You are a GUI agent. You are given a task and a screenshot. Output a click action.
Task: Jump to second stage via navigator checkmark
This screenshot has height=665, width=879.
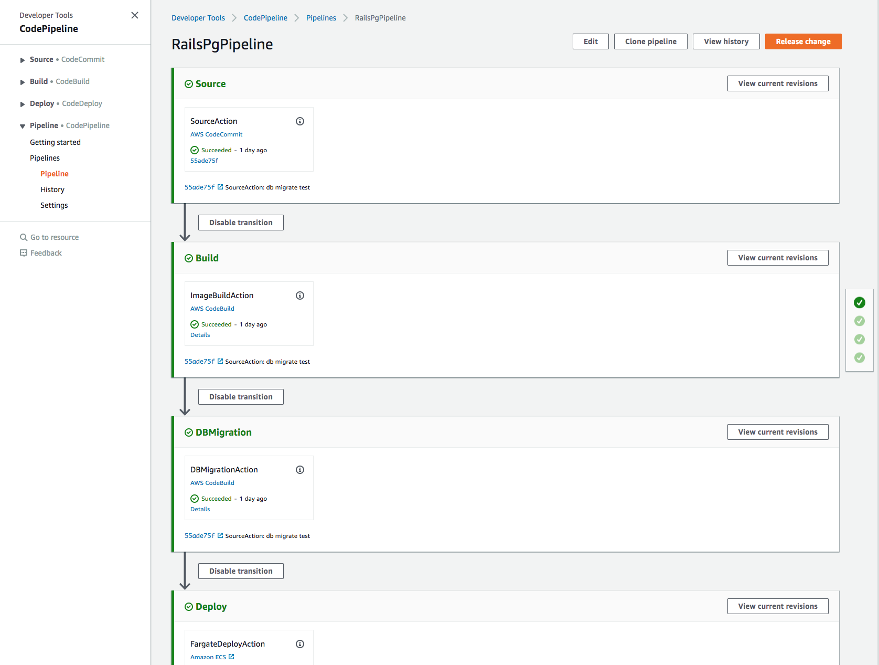860,321
